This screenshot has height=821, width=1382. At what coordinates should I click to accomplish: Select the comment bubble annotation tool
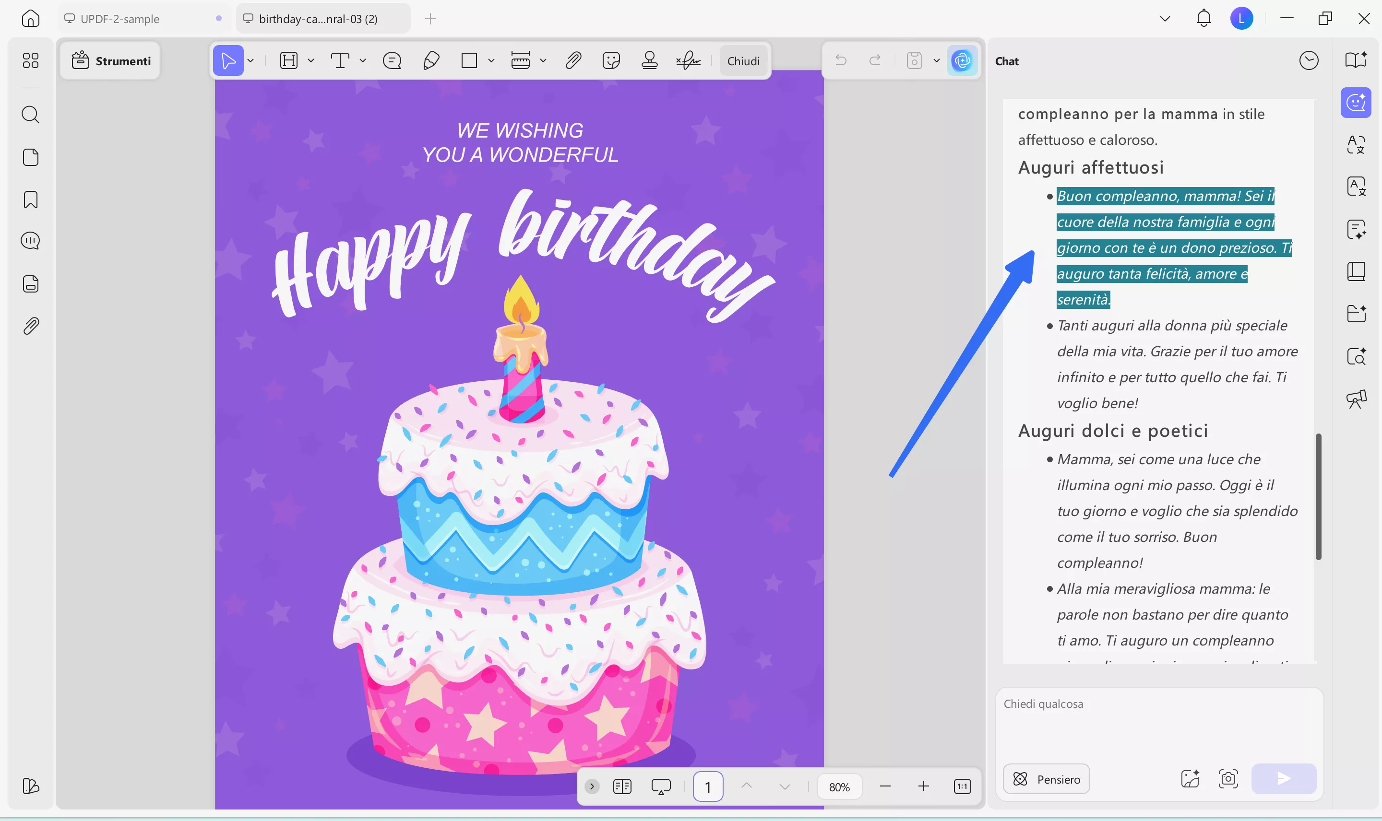(x=391, y=60)
